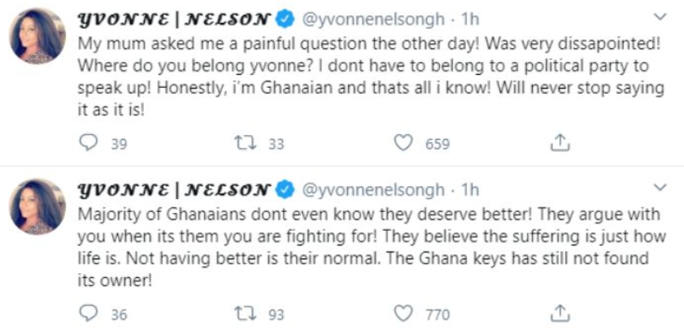Image resolution: width=684 pixels, height=330 pixels.
Task: Open the first tweet's profile picture
Action: [x=37, y=37]
